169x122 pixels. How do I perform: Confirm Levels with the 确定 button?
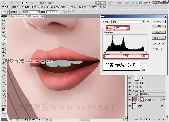point(159,22)
